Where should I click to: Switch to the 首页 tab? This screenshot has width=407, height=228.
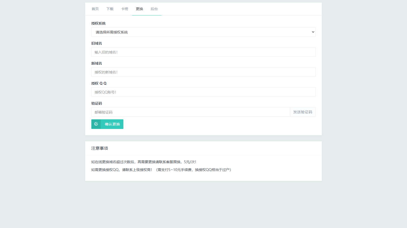95,9
